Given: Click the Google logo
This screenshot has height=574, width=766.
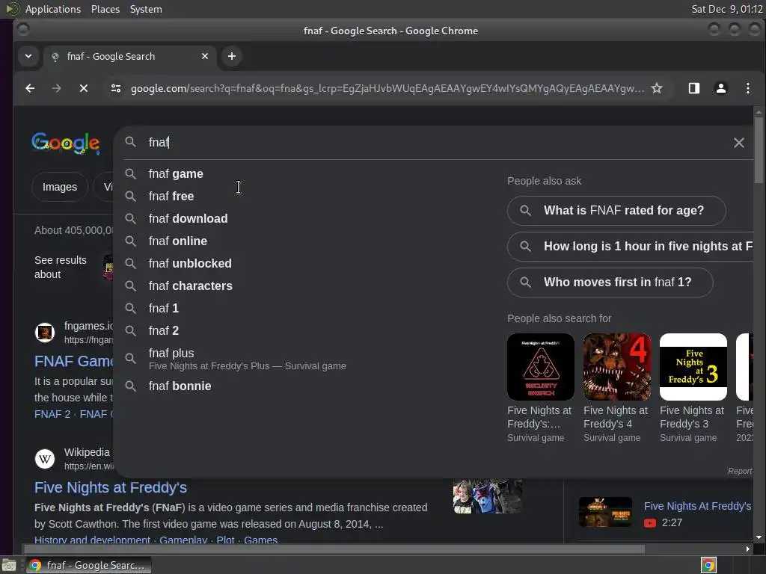Looking at the screenshot, I should click(66, 143).
